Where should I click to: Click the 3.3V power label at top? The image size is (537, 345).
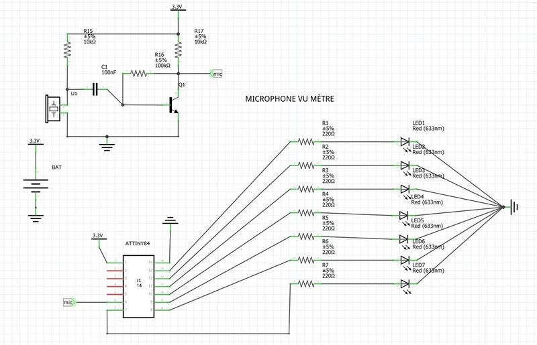click(177, 7)
